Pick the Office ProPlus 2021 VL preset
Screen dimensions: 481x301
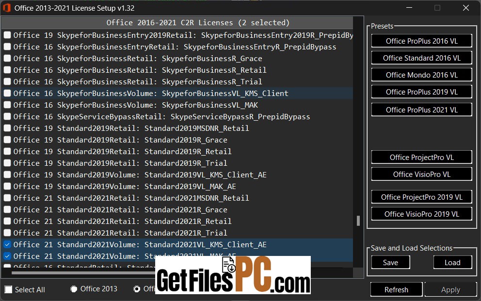pos(421,110)
